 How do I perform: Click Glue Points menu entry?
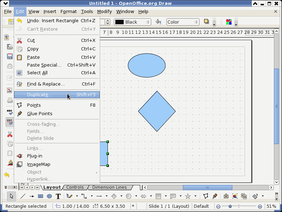(57, 113)
